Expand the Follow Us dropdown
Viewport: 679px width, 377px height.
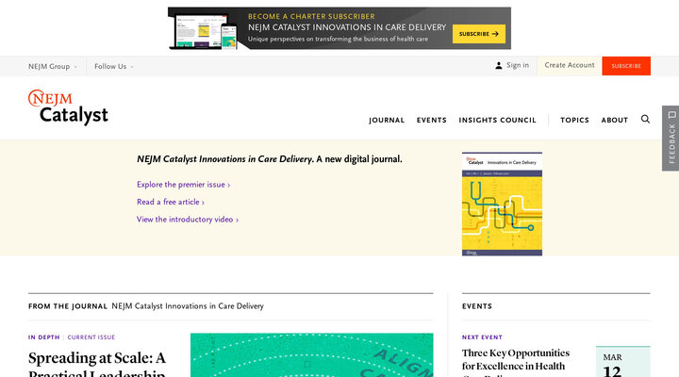(x=113, y=67)
